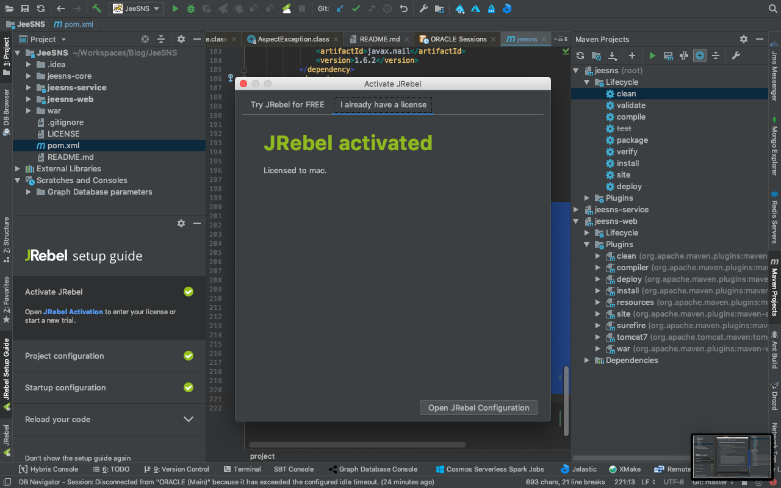Start debugging with the green bug icon
The width and height of the screenshot is (781, 488).
(191, 9)
